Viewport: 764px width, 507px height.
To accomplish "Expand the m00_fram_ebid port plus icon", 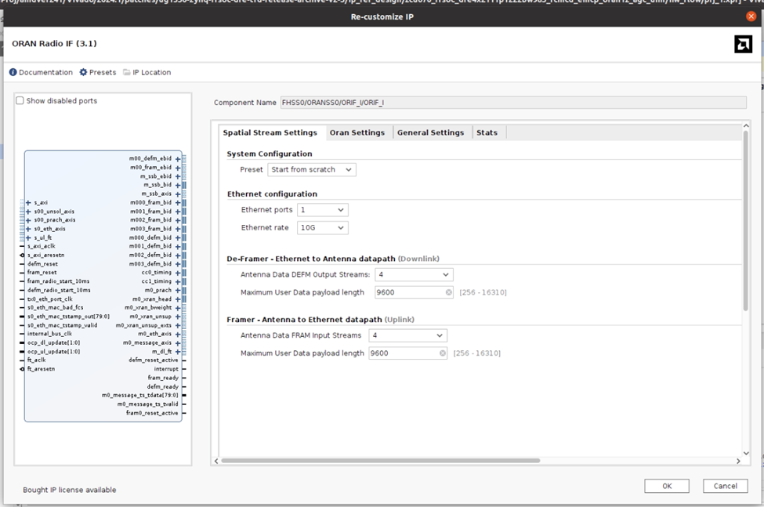I will point(178,168).
